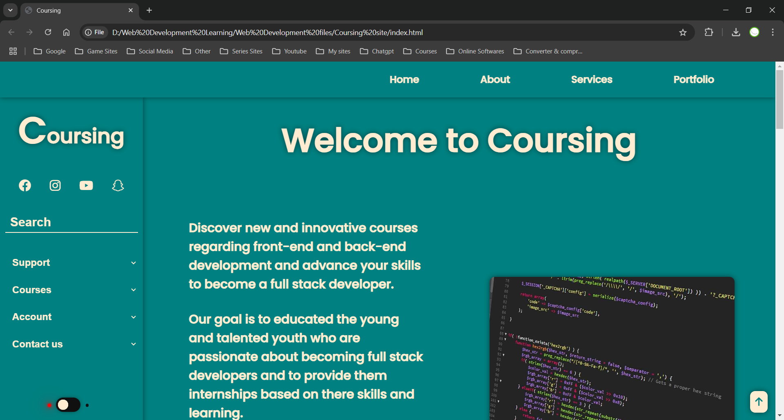Open the Chatgpt bookmarks folder
This screenshot has height=420, width=784.
[377, 51]
